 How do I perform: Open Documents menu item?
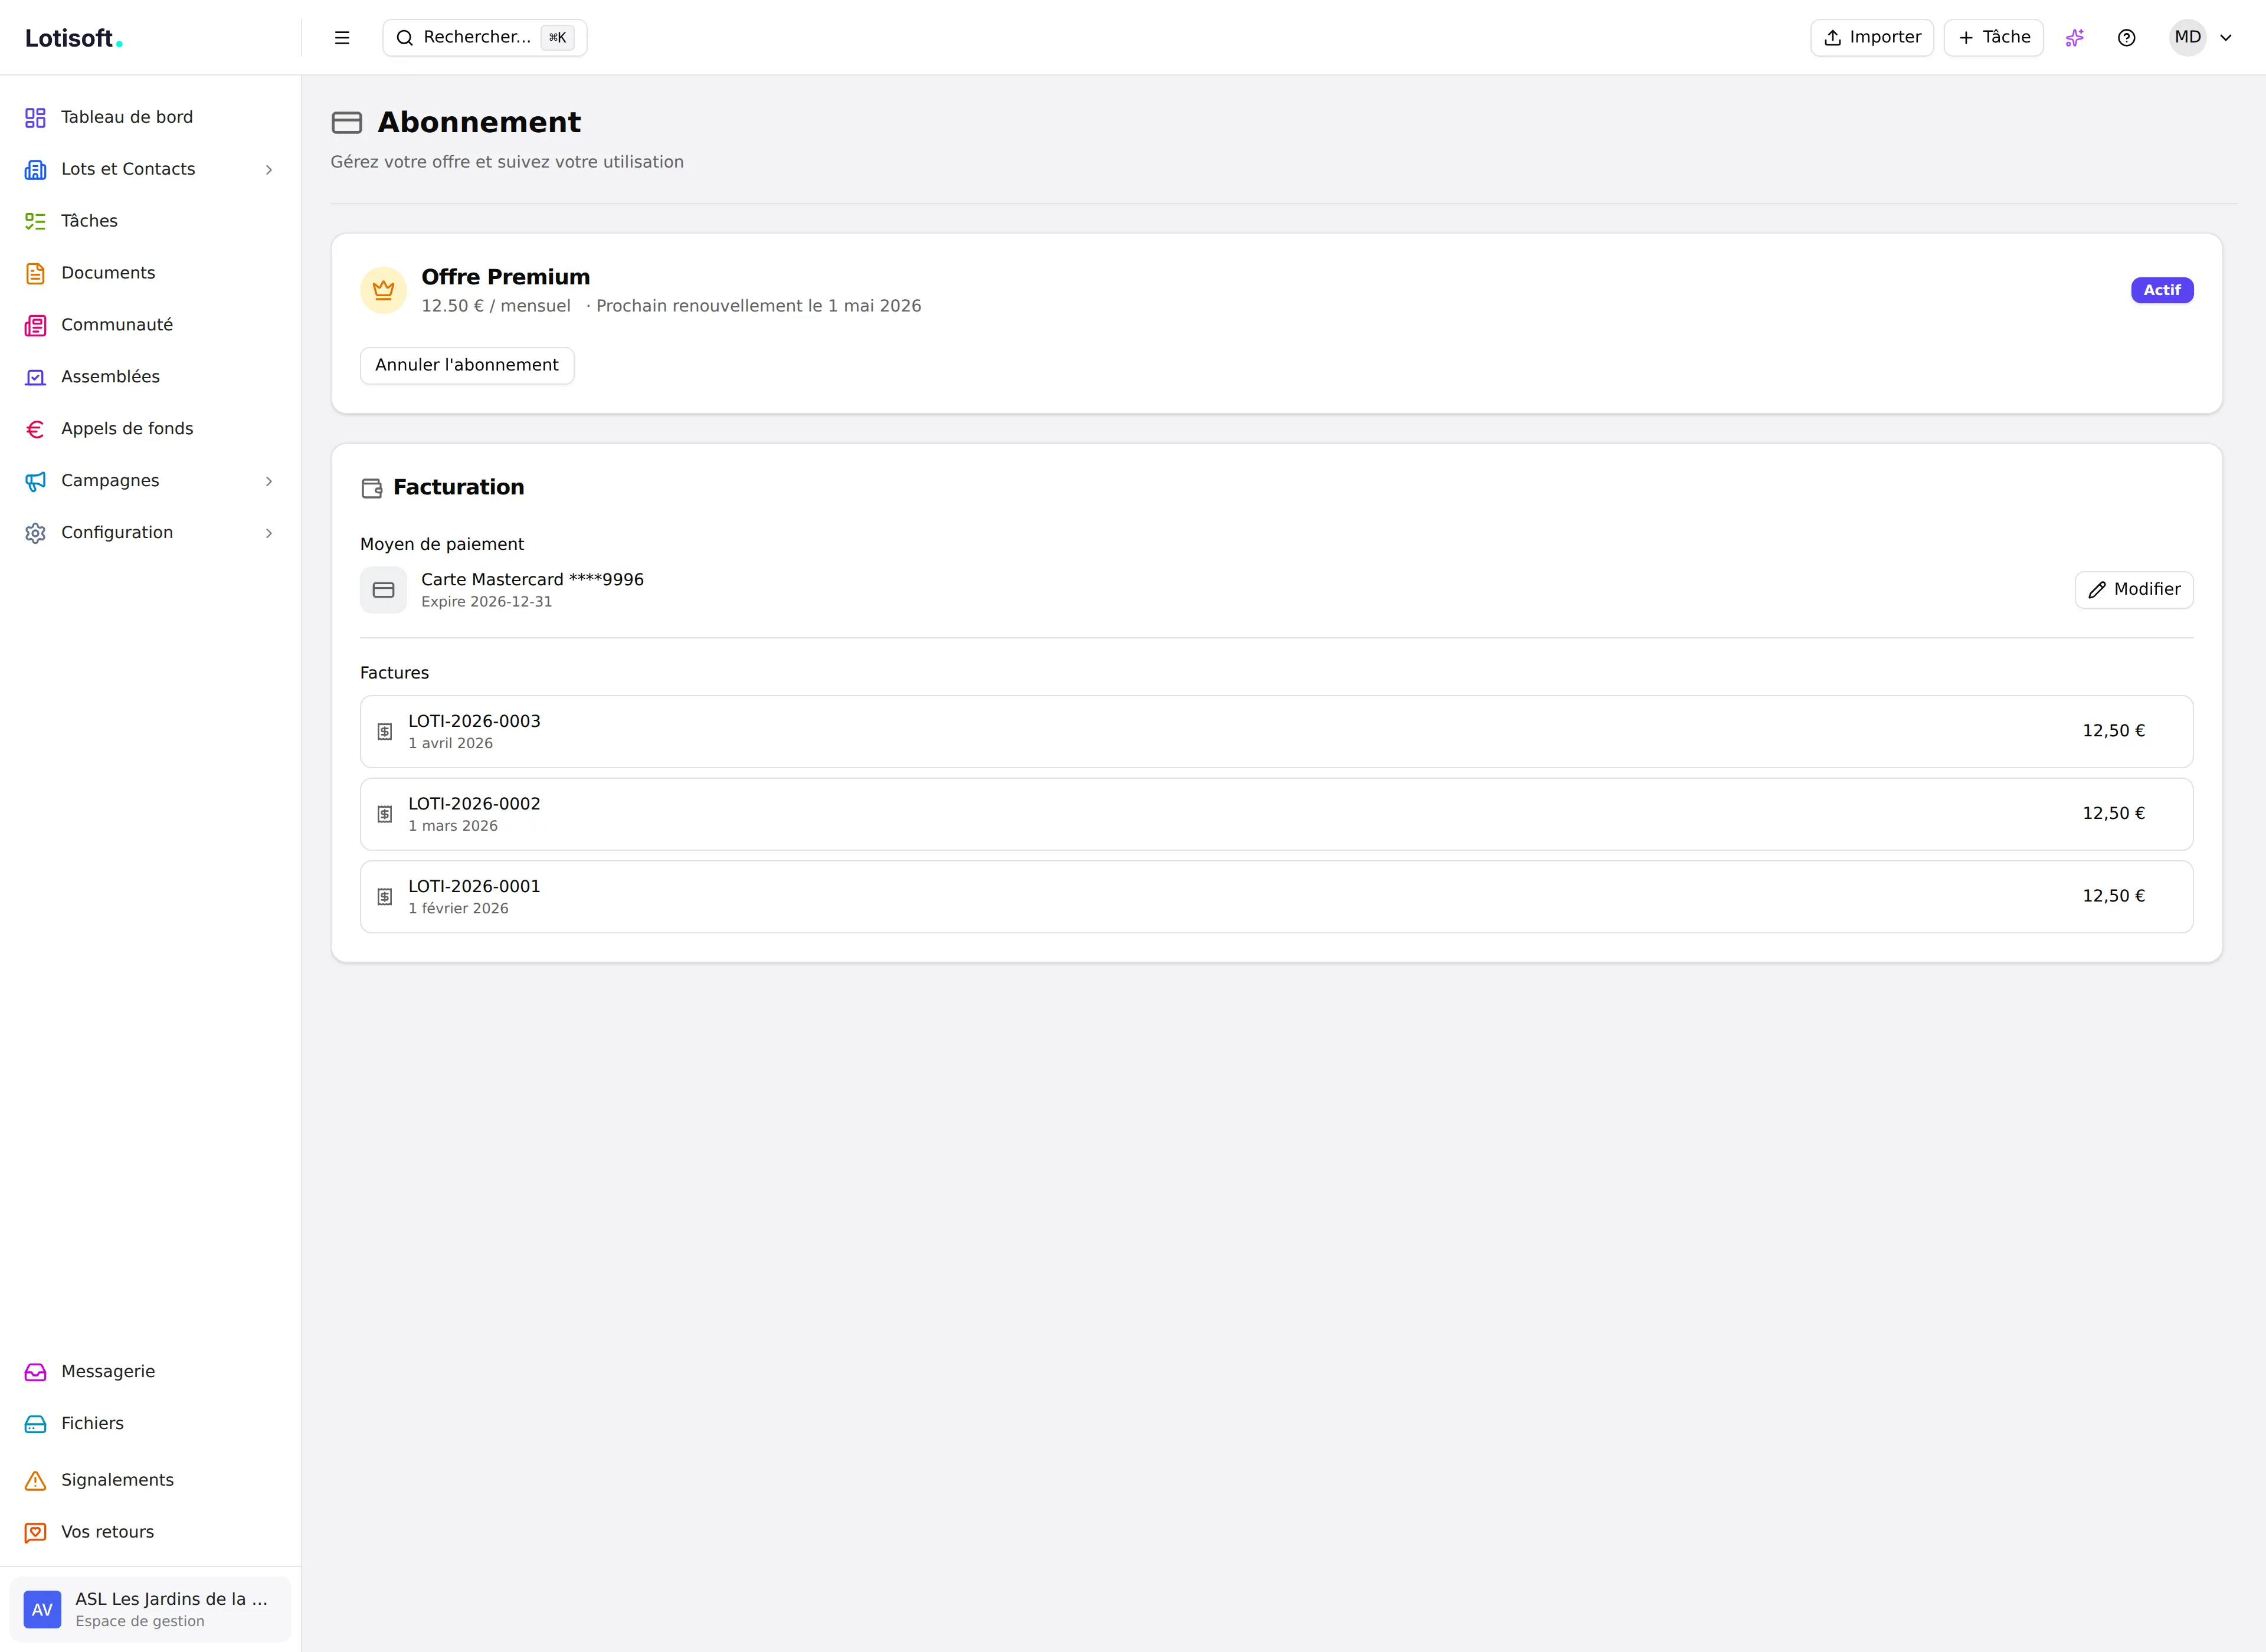click(150, 274)
